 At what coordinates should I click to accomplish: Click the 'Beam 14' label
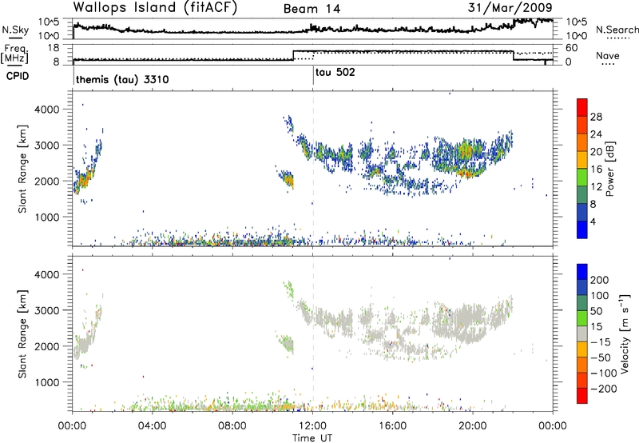click(x=312, y=9)
